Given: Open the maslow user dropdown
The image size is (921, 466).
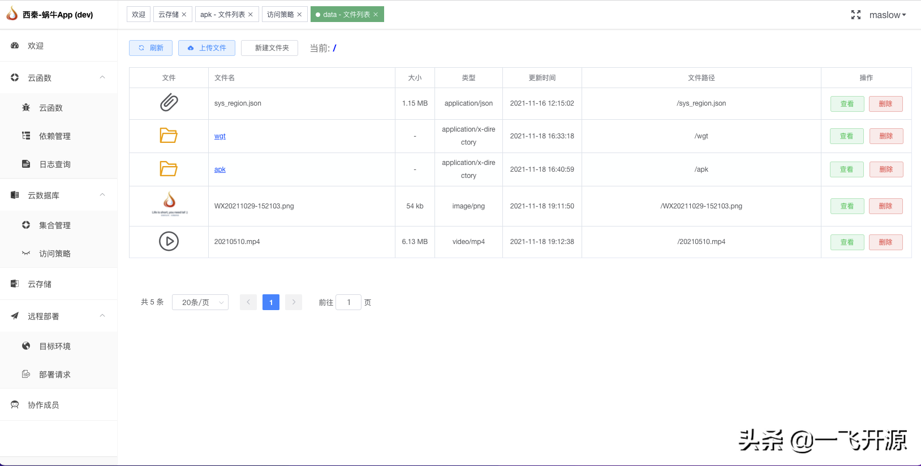Looking at the screenshot, I should click(888, 15).
